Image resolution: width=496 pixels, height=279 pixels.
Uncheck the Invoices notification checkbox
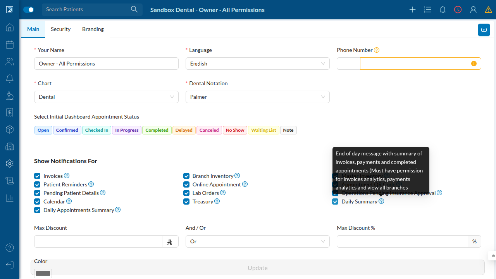pos(37,176)
